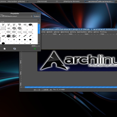Toggle the quick mask icon beside the scrollbar
The image size is (117, 117).
coord(21,87)
